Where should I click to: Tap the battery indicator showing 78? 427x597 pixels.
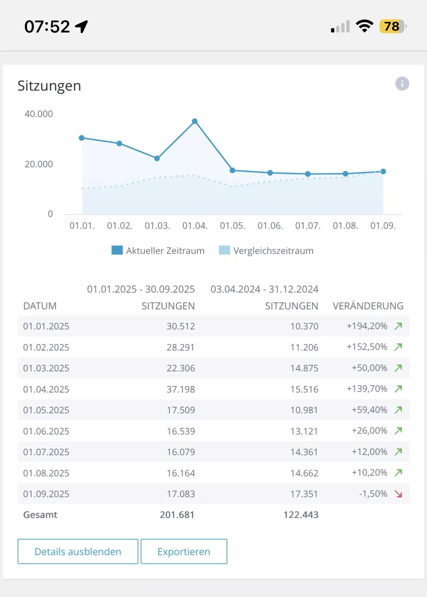pos(392,26)
